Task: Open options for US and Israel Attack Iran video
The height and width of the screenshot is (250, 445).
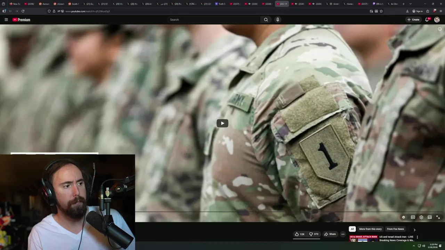Action: [x=417, y=237]
